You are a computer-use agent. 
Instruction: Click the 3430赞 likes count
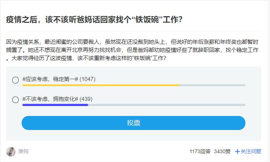pos(222,151)
